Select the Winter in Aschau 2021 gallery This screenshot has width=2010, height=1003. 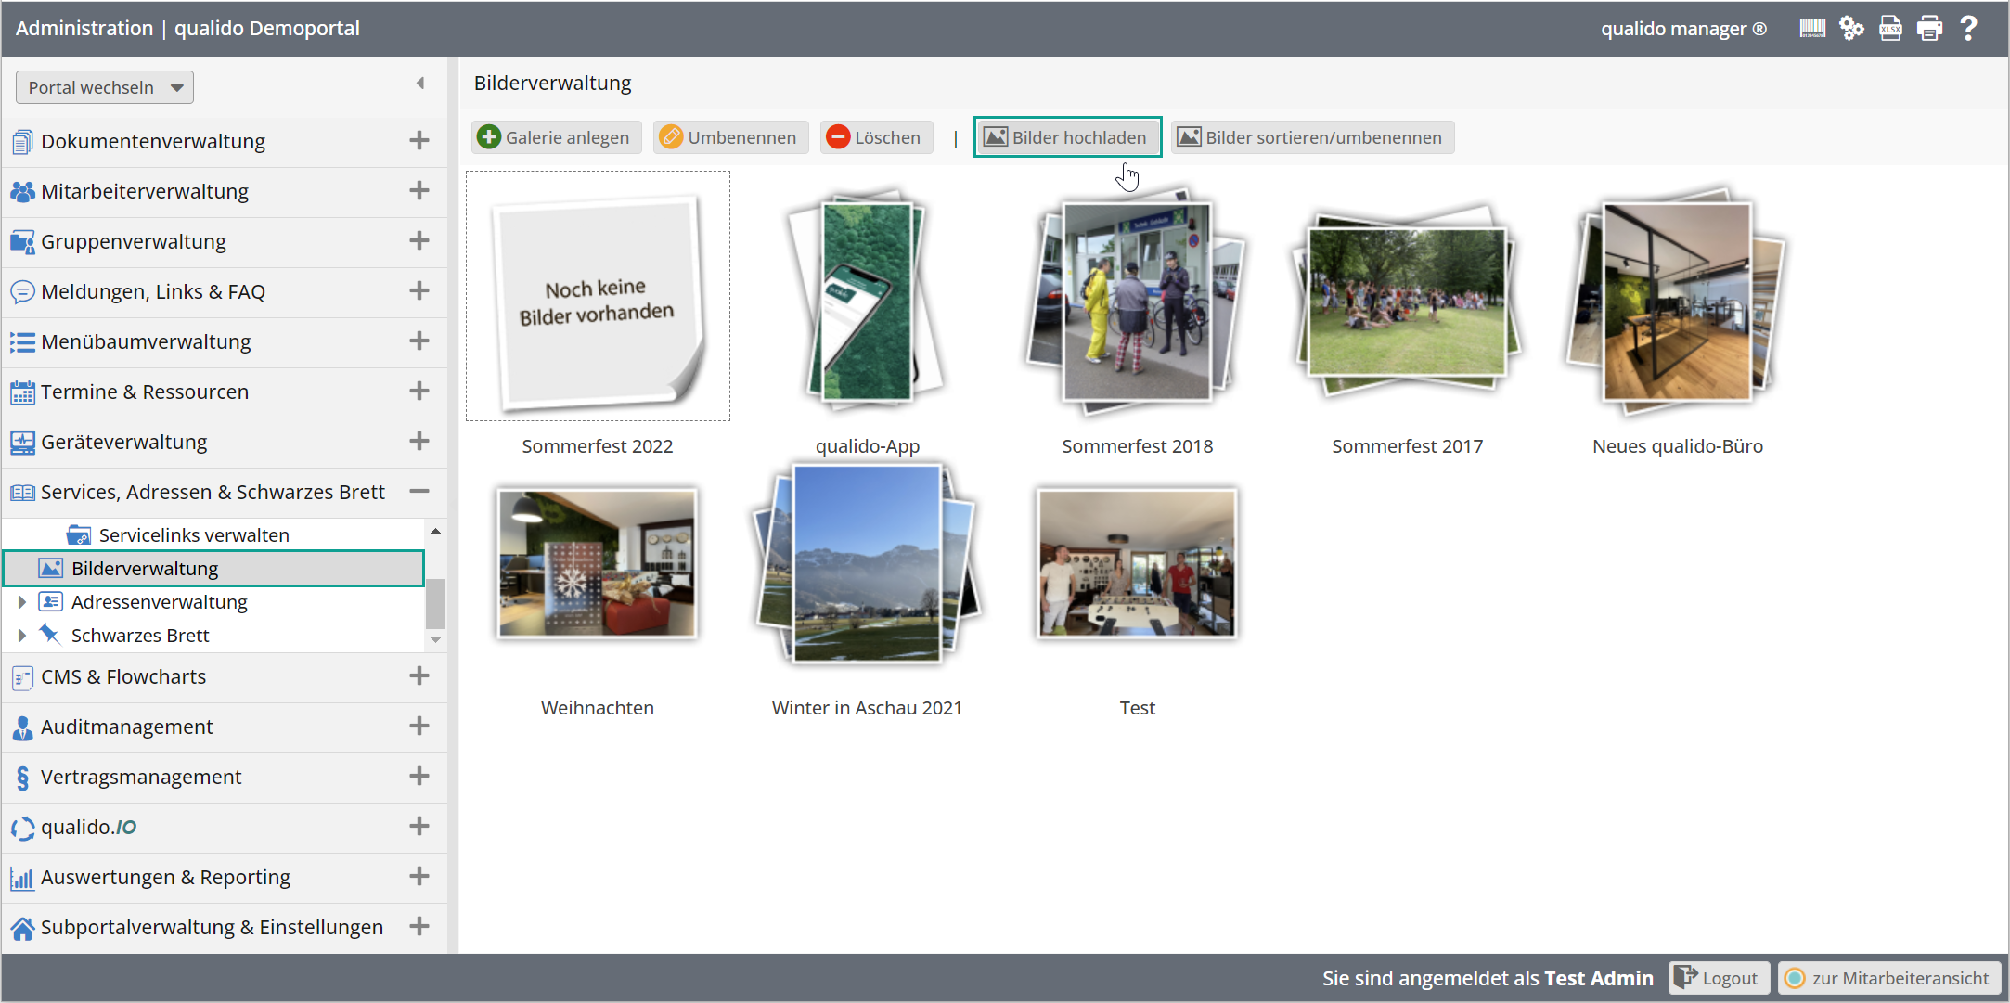click(867, 564)
